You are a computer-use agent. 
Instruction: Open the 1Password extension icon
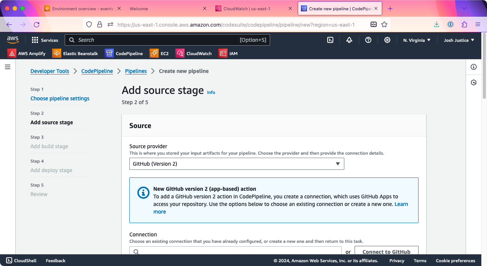[450, 24]
